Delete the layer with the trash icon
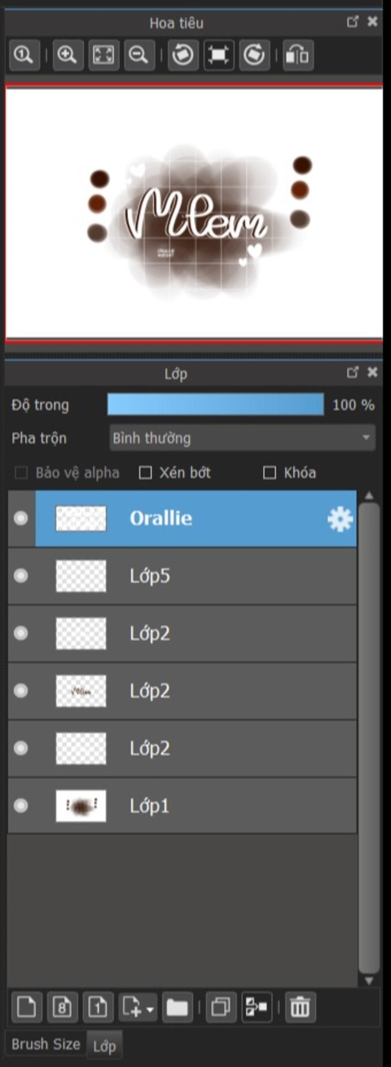The width and height of the screenshot is (391, 1067). 300,1007
